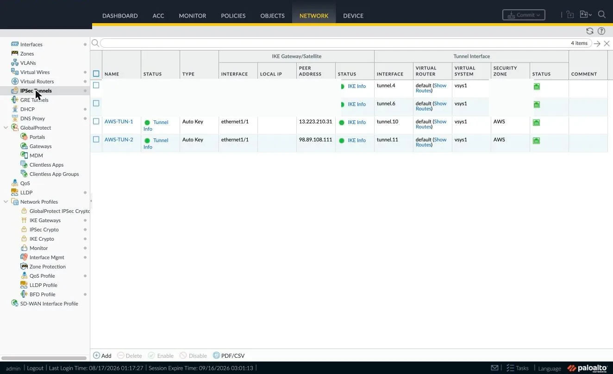Click the GRE Tunnels icon
Screen dimensions: 613x374
15,100
